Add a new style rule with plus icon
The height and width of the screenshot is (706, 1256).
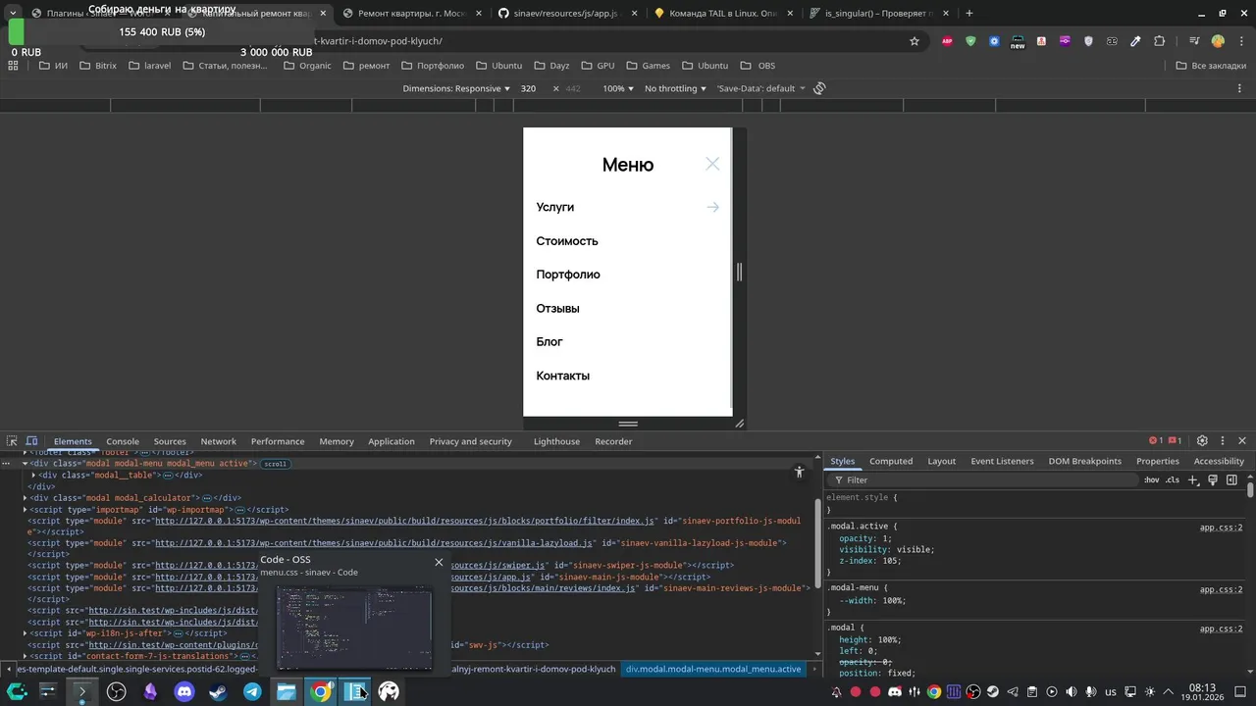coord(1193,480)
